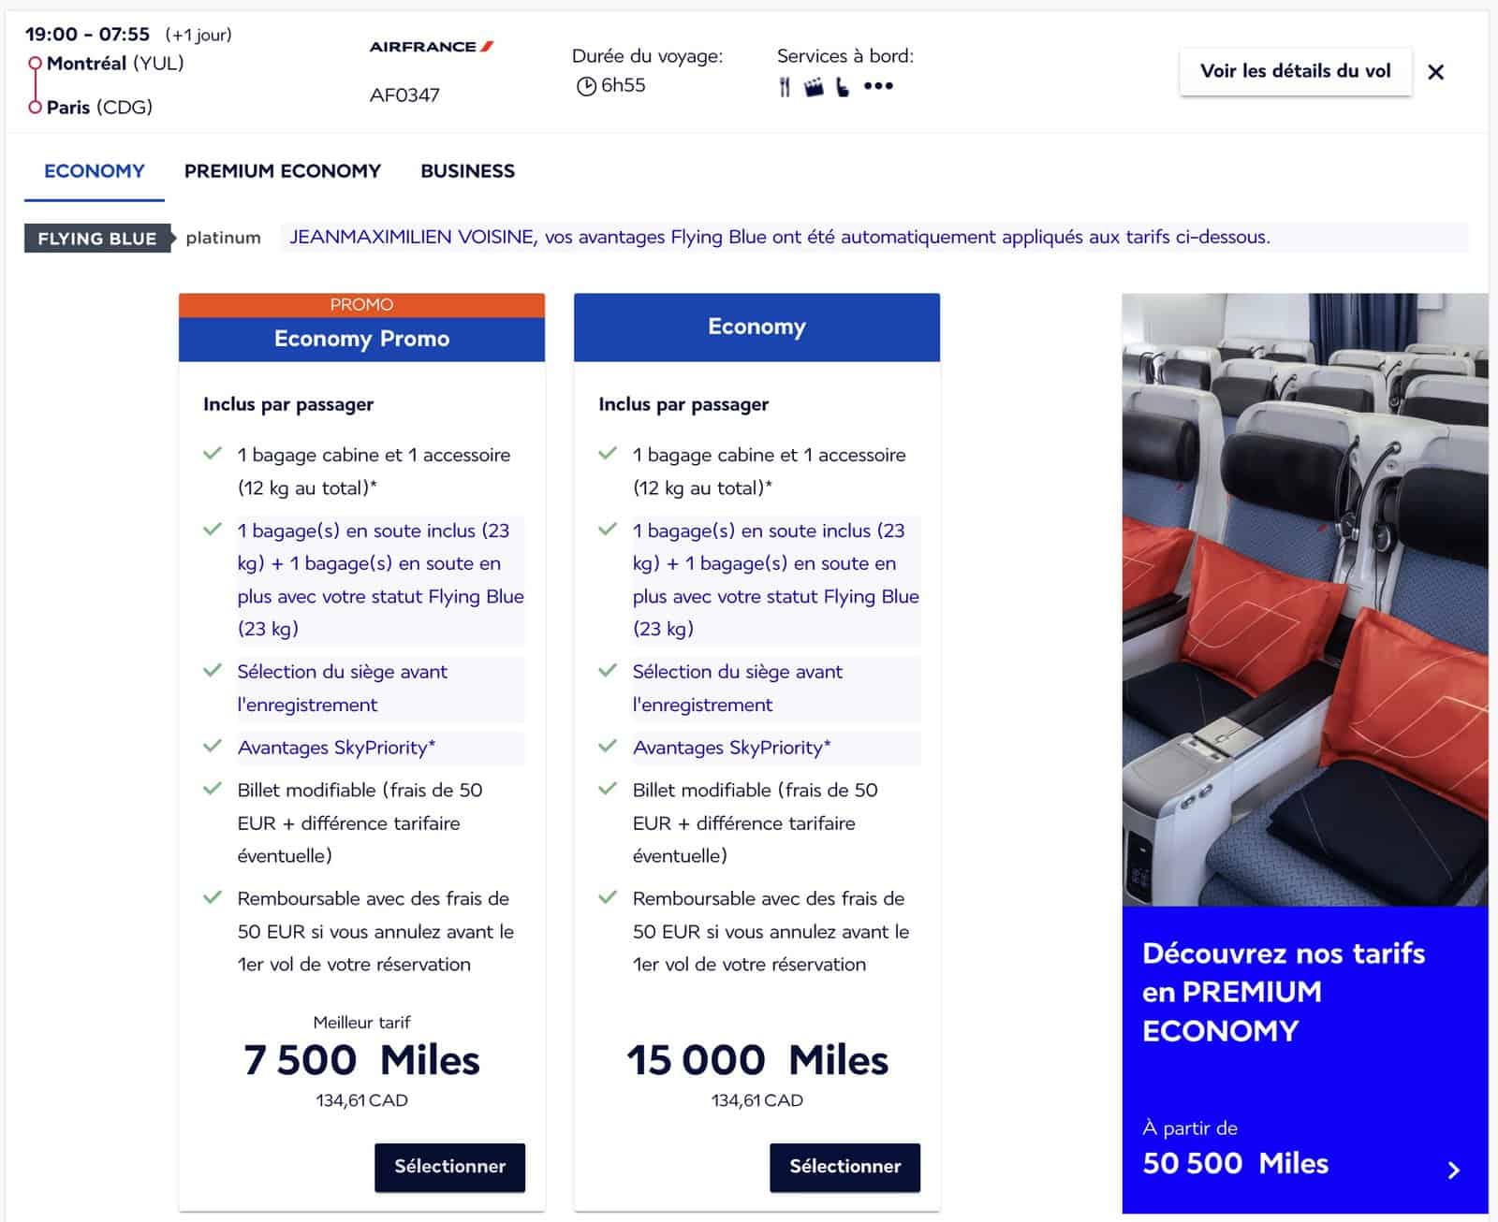The height and width of the screenshot is (1222, 1498).
Task: Switch to the PREMIUM ECONOMY tab
Action: coord(283,171)
